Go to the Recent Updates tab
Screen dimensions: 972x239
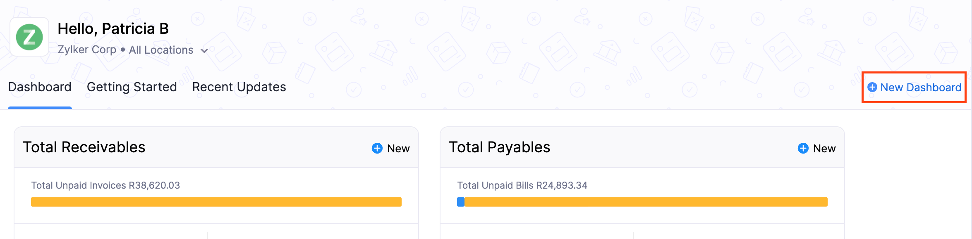(239, 87)
